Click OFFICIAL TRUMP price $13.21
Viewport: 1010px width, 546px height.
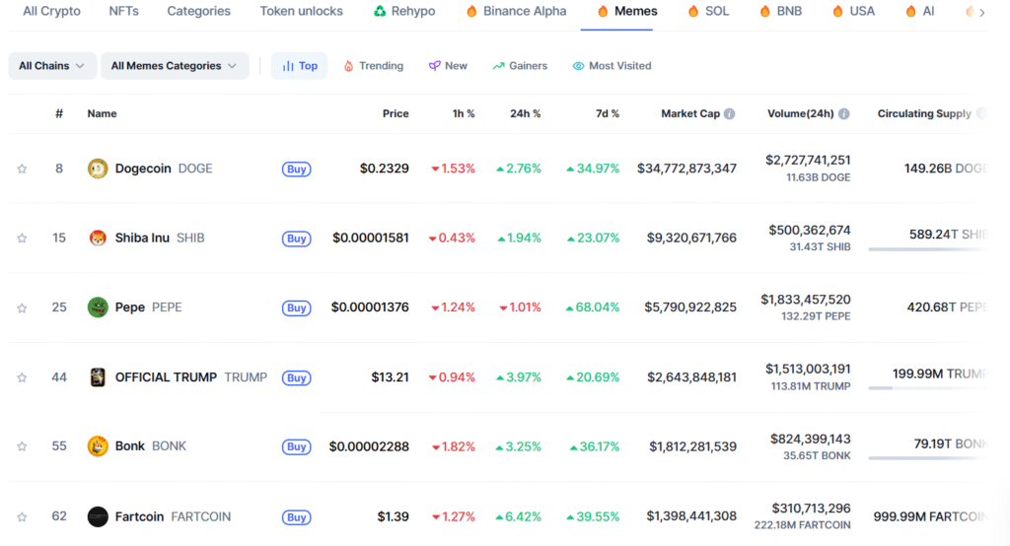[x=390, y=377]
